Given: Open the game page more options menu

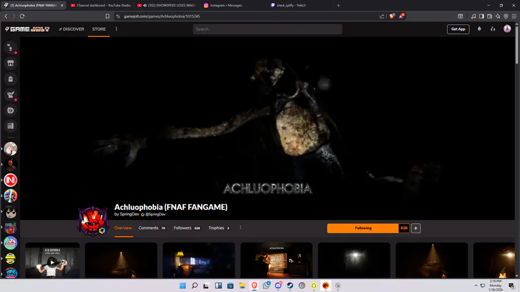Looking at the screenshot, I should click(240, 228).
